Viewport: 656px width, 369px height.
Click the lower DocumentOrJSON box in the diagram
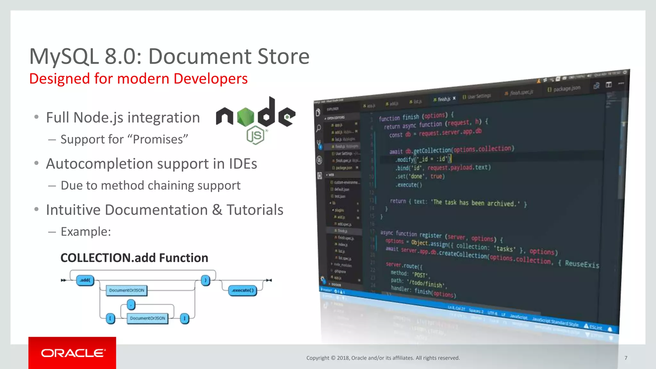click(x=147, y=318)
